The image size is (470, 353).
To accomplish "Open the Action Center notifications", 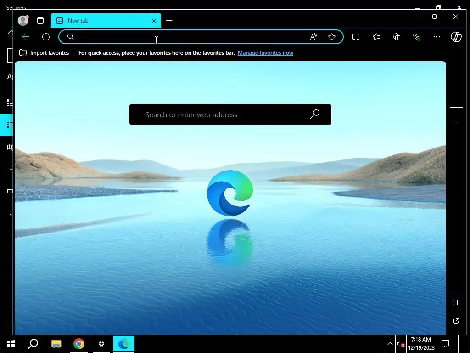I will (x=445, y=344).
